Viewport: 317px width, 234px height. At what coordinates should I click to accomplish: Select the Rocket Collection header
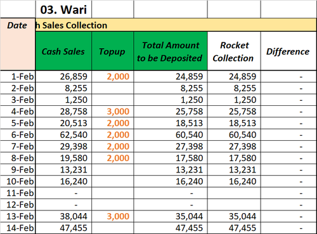pyautogui.click(x=234, y=51)
